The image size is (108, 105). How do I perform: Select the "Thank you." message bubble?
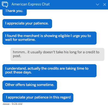pyautogui.click(x=14, y=13)
